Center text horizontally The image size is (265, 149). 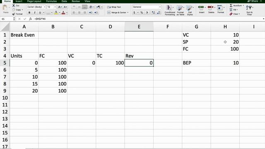(79, 12)
